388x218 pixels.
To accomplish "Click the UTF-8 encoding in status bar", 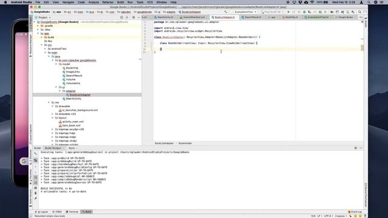I will pyautogui.click(x=328, y=216).
